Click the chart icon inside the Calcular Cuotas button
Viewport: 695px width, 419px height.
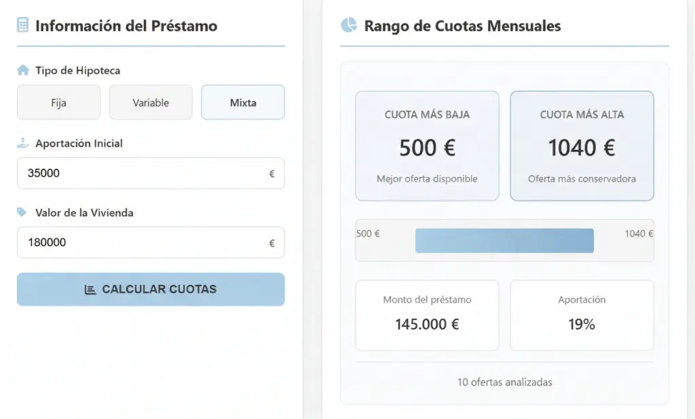point(90,289)
